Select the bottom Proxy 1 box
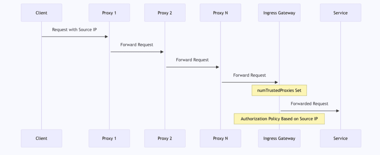Image resolution: width=380 pixels, height=155 pixels. click(109, 138)
